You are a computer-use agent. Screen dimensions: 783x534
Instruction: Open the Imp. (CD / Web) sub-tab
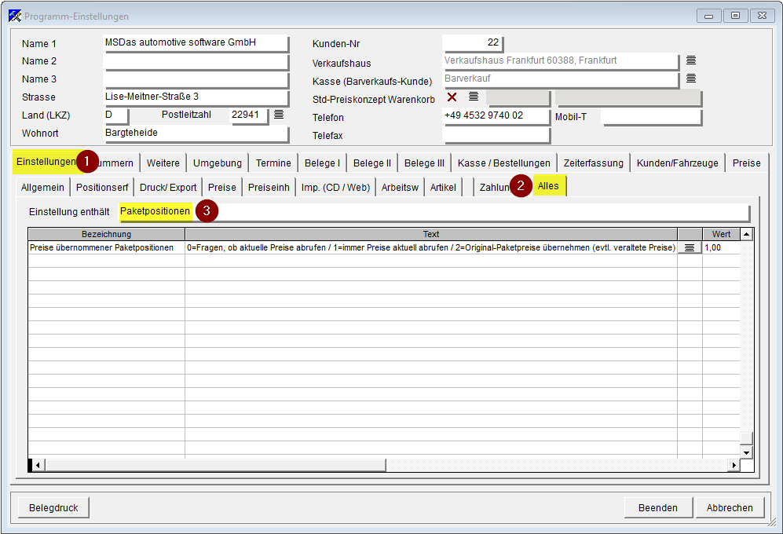[x=335, y=188]
